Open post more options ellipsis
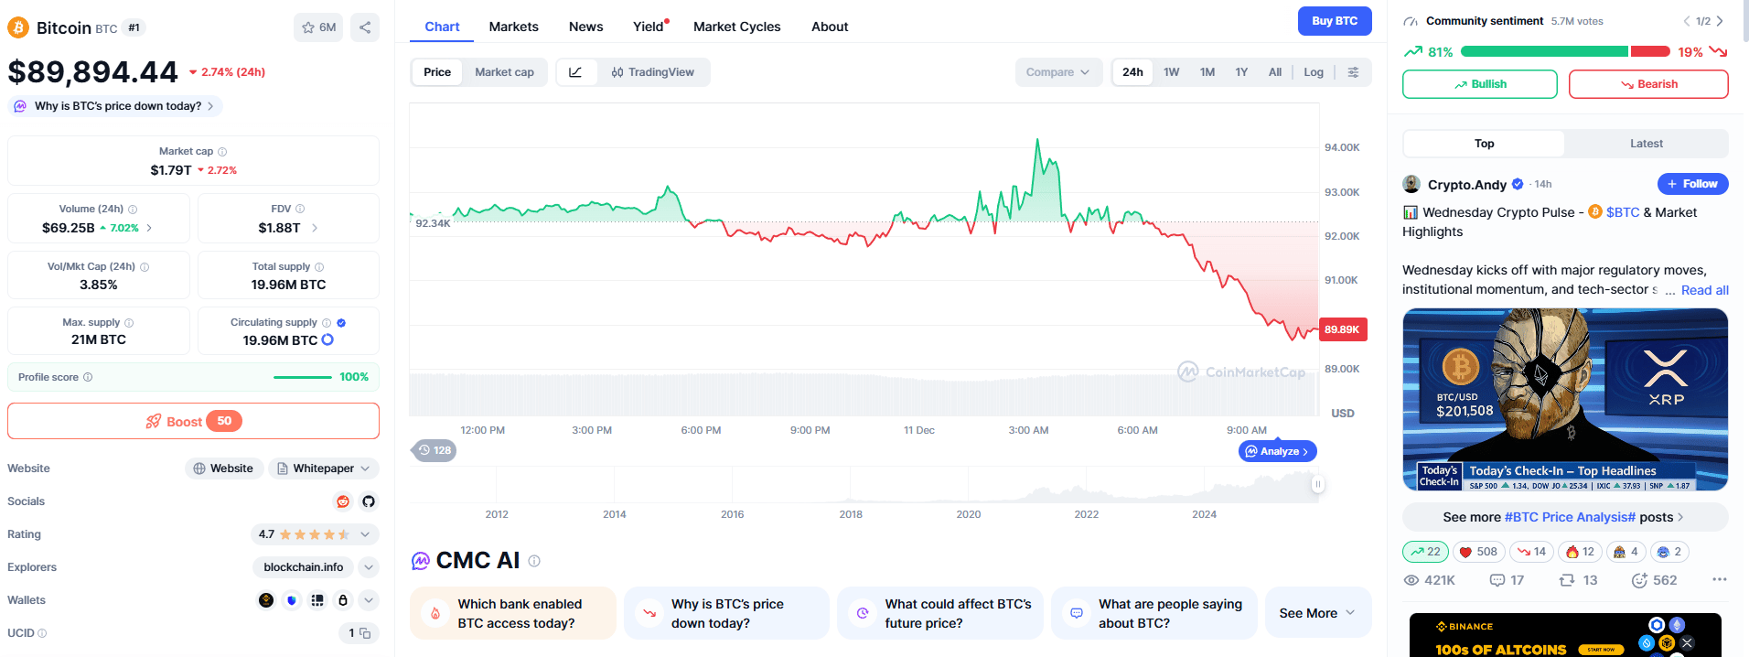 [1719, 579]
